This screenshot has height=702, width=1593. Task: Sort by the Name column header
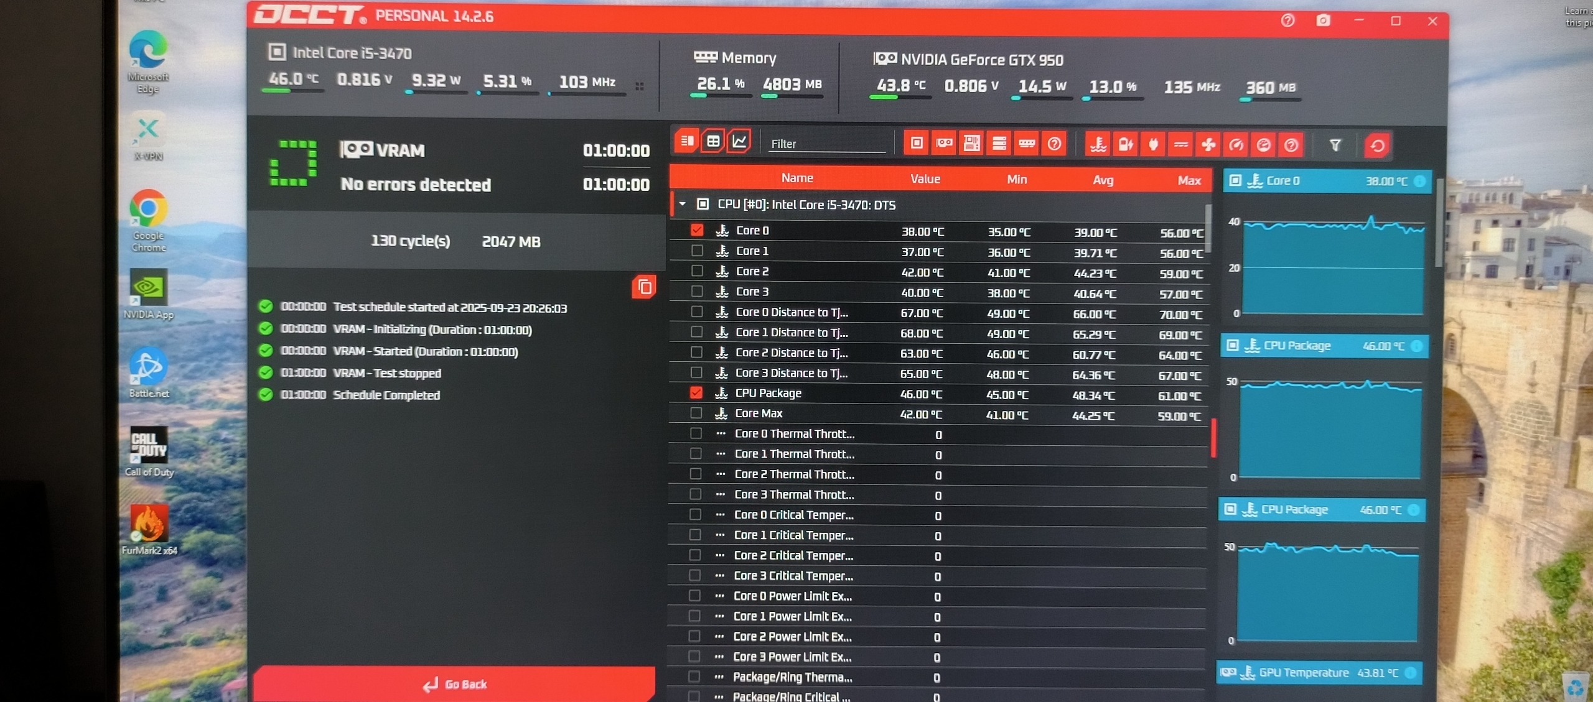pyautogui.click(x=797, y=178)
